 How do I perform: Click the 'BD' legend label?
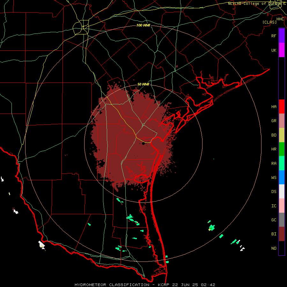click(x=274, y=135)
